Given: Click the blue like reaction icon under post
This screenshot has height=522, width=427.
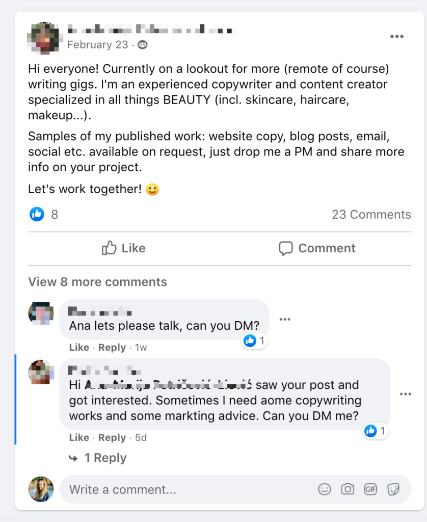Looking at the screenshot, I should (x=37, y=215).
